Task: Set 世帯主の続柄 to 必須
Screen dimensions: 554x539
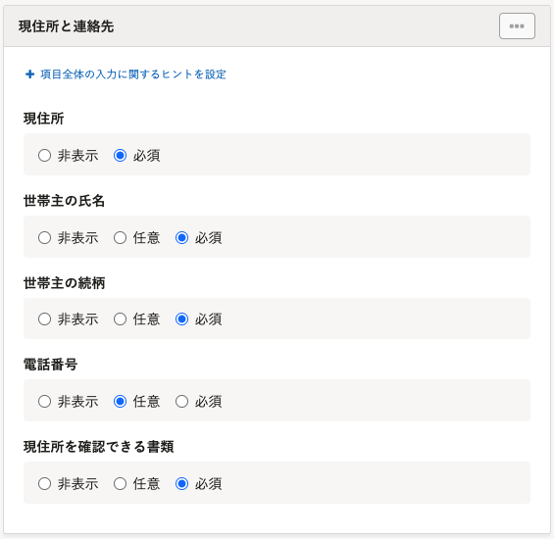Action: (182, 319)
